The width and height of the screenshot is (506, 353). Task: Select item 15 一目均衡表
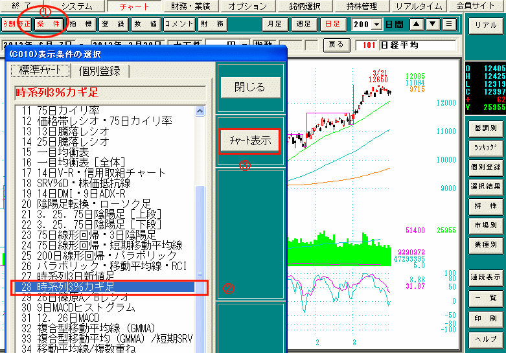(x=105, y=152)
